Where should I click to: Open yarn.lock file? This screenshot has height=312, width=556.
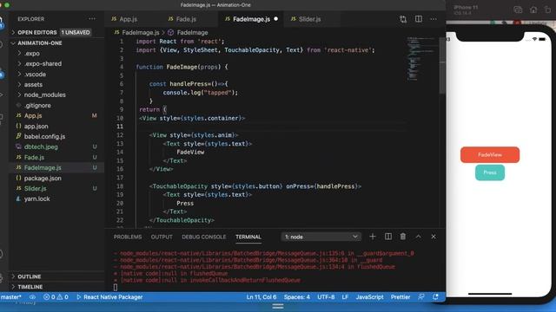36,198
